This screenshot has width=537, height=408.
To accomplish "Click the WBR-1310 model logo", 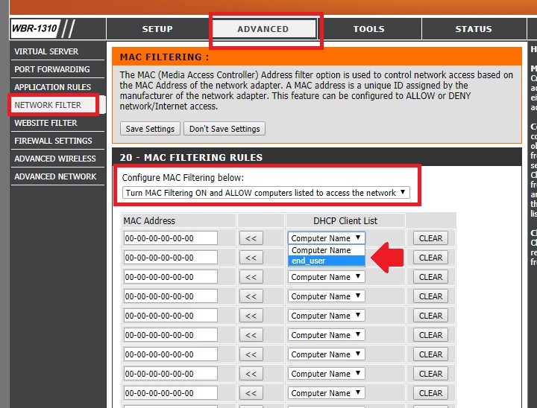I will click(x=35, y=28).
